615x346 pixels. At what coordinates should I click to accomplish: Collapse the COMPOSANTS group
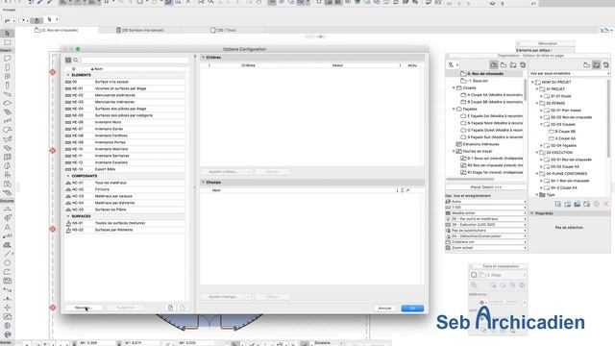click(68, 176)
